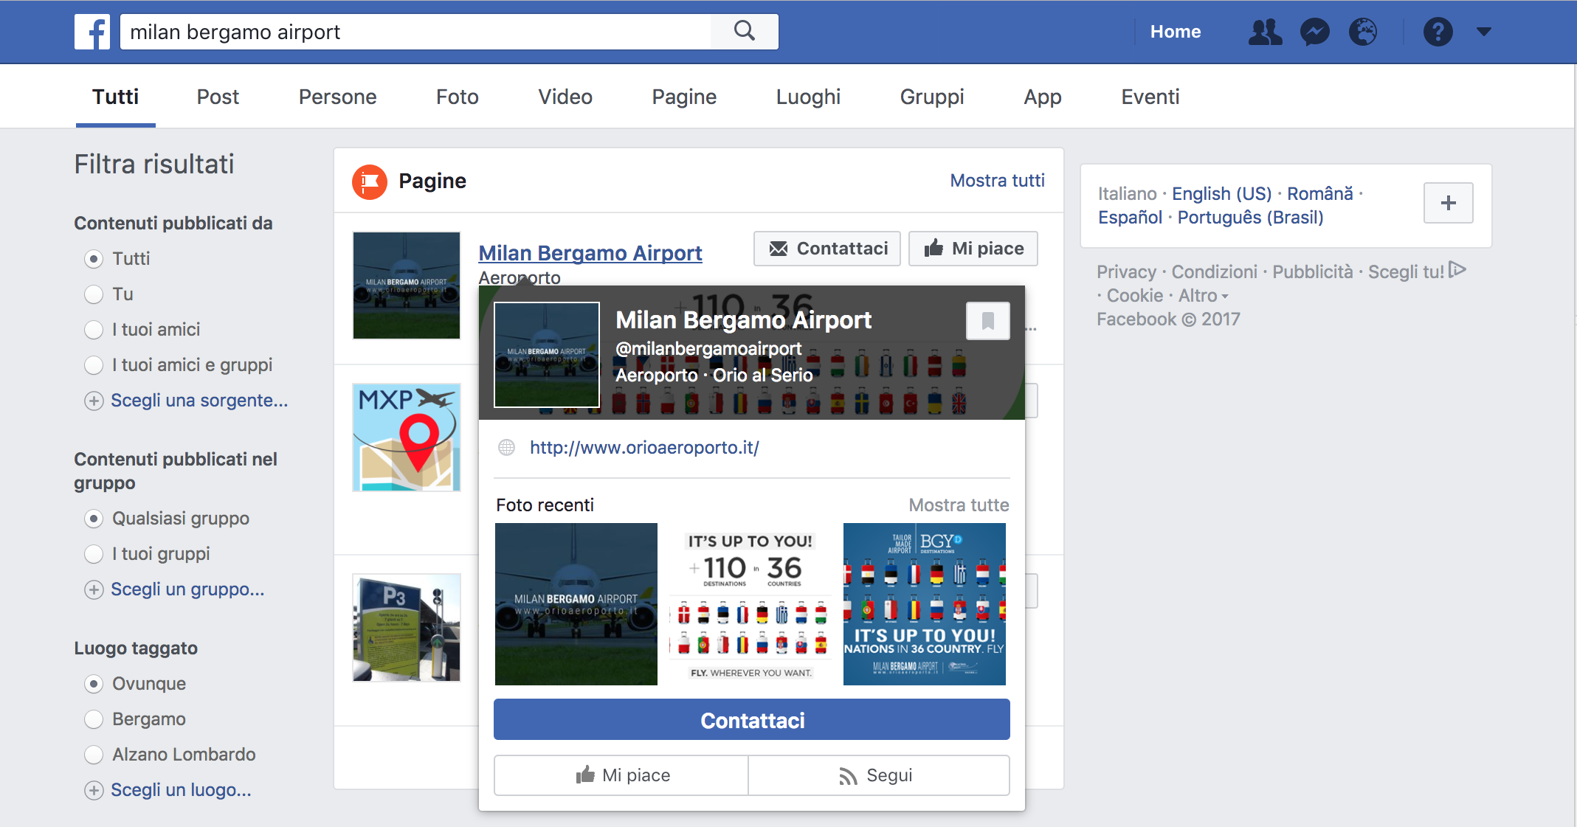Click the blue Contattaci button
Viewport: 1577px width, 827px height.
coord(751,720)
